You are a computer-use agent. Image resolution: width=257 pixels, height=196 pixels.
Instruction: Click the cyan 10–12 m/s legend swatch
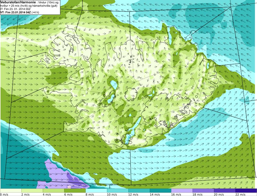pos(118,191)
